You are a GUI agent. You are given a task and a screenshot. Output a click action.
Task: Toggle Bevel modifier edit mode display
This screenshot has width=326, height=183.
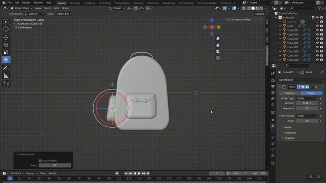tap(299, 87)
